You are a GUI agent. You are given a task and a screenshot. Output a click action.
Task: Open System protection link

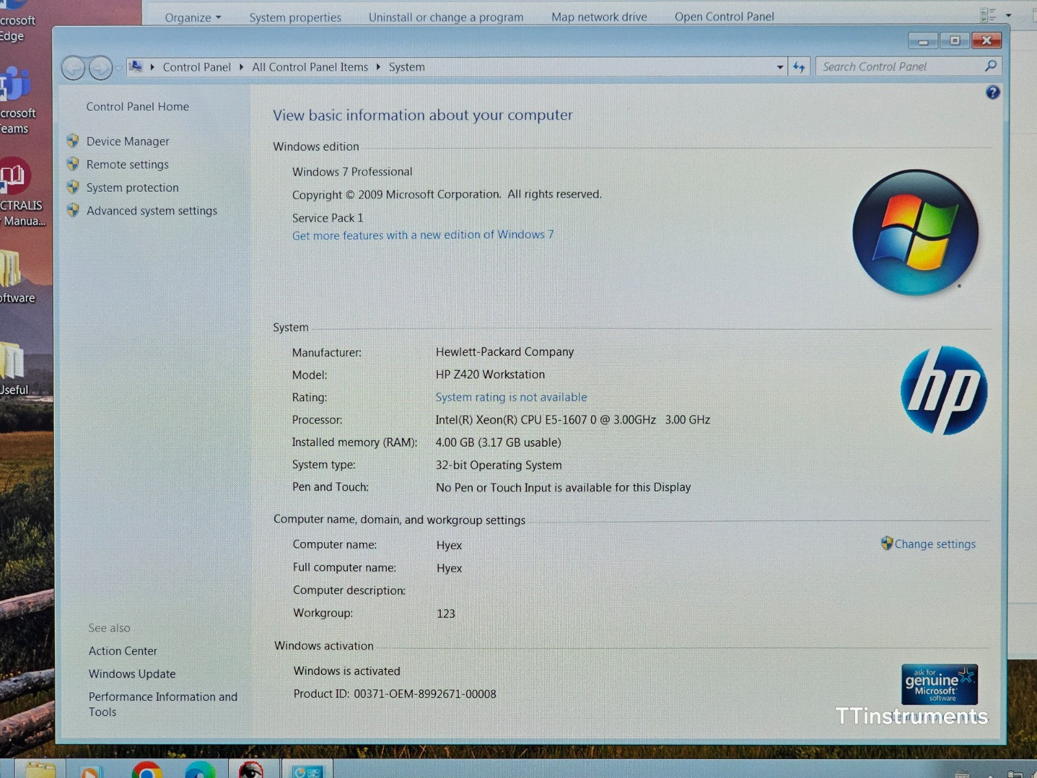pos(132,187)
